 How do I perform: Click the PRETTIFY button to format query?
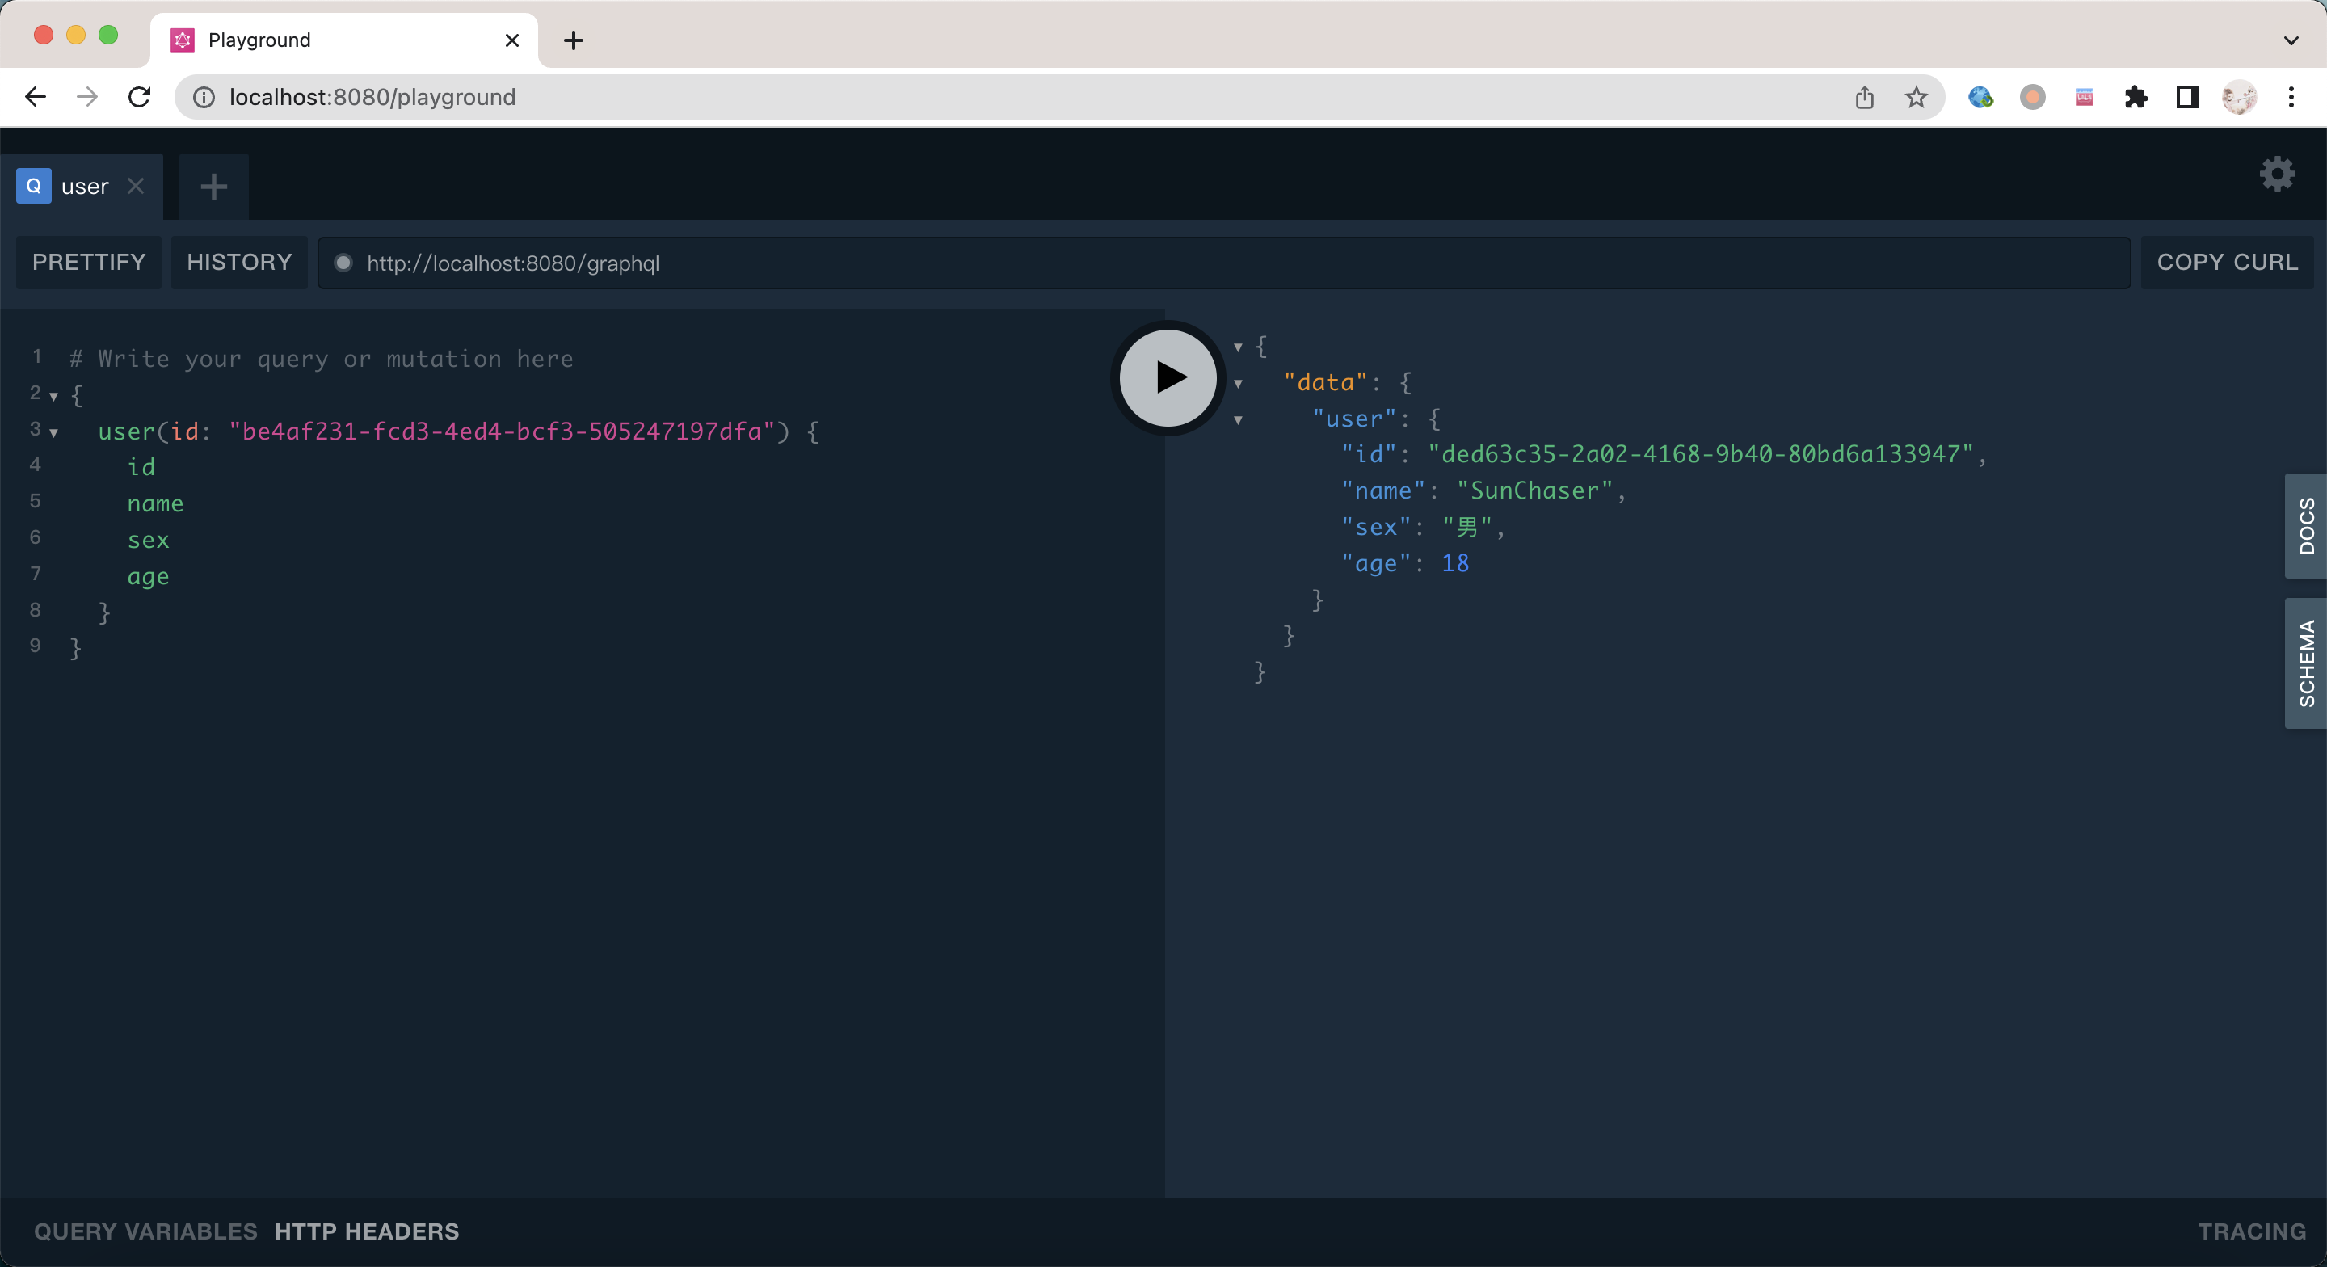coord(89,262)
